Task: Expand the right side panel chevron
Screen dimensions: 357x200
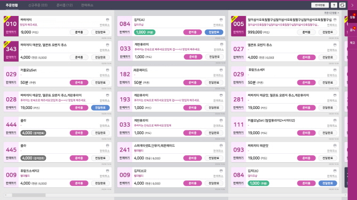Action: (352, 5)
